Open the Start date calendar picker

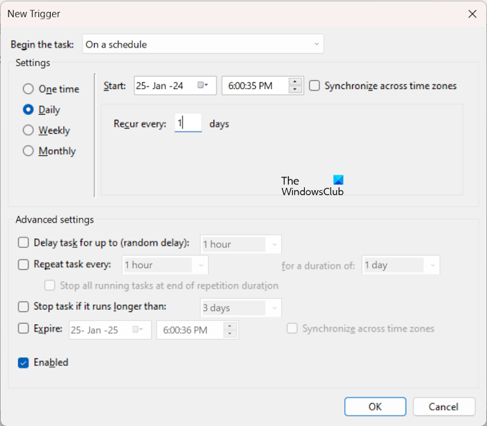(x=203, y=86)
